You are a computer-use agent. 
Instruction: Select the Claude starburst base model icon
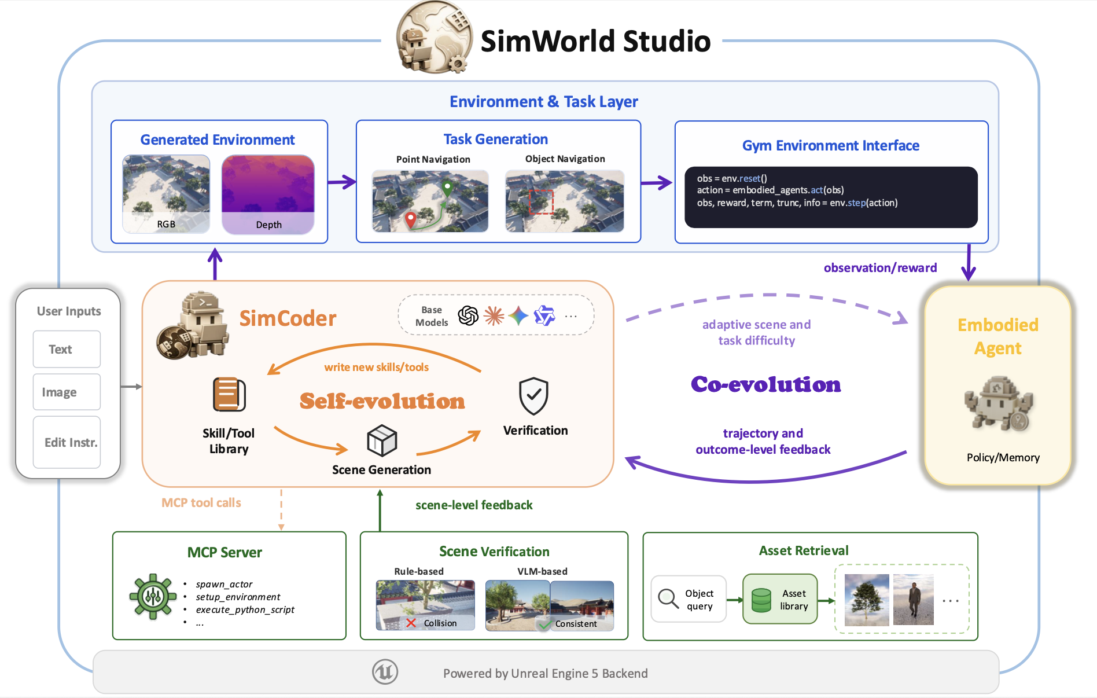pos(494,315)
